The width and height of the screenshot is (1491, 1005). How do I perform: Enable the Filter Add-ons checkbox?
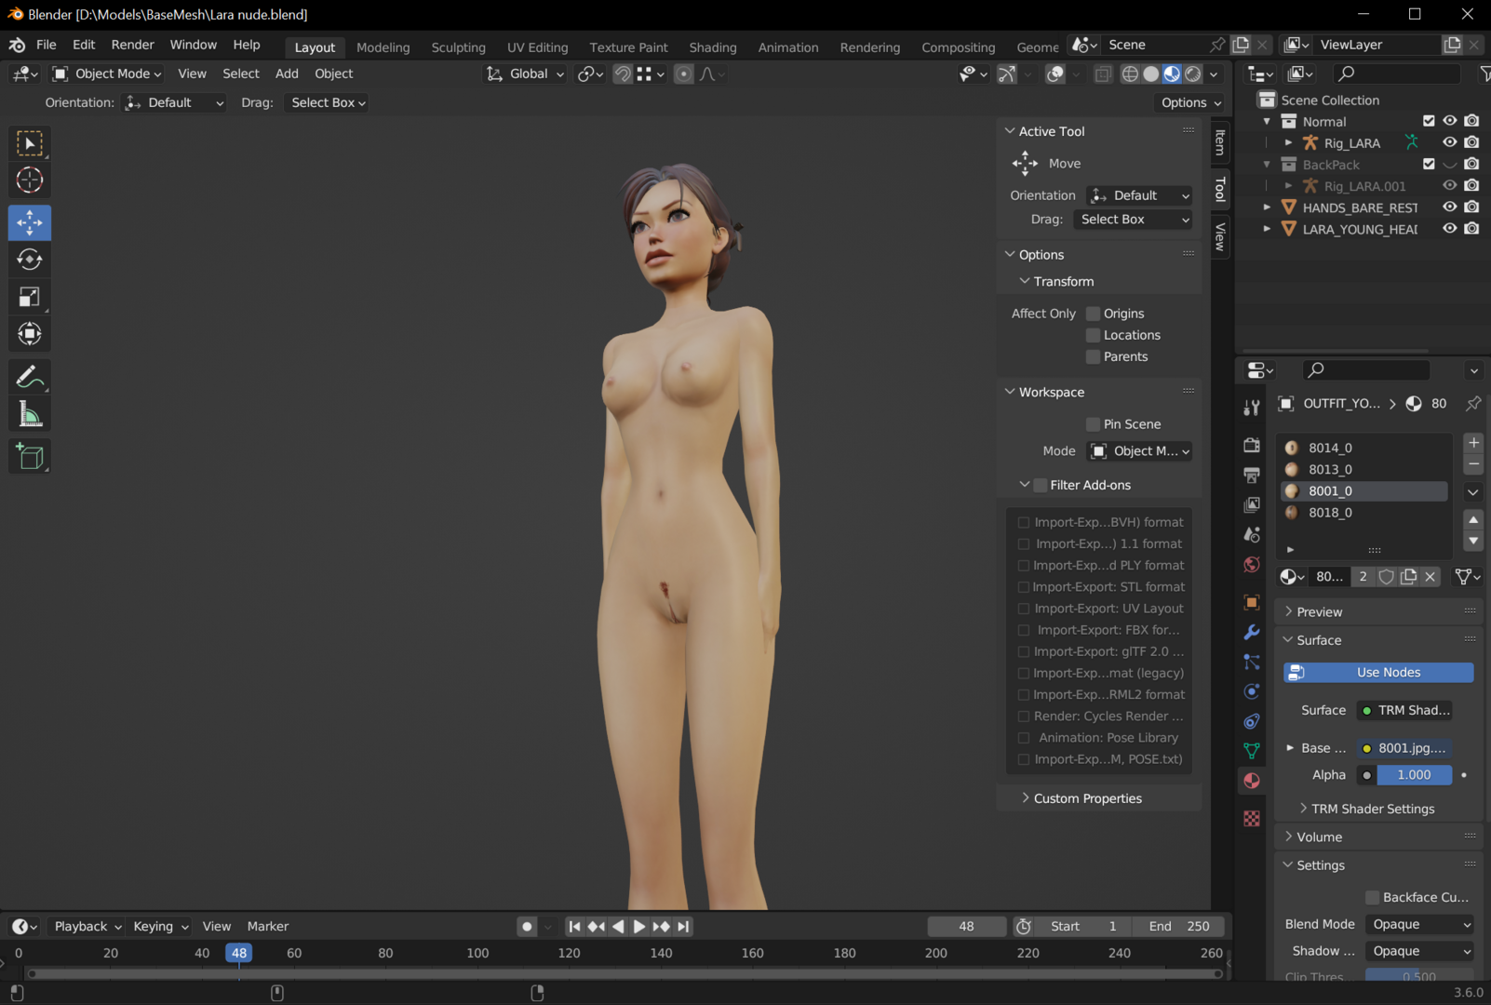[1041, 485]
